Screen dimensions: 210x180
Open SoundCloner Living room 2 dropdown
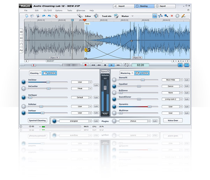[181, 99]
